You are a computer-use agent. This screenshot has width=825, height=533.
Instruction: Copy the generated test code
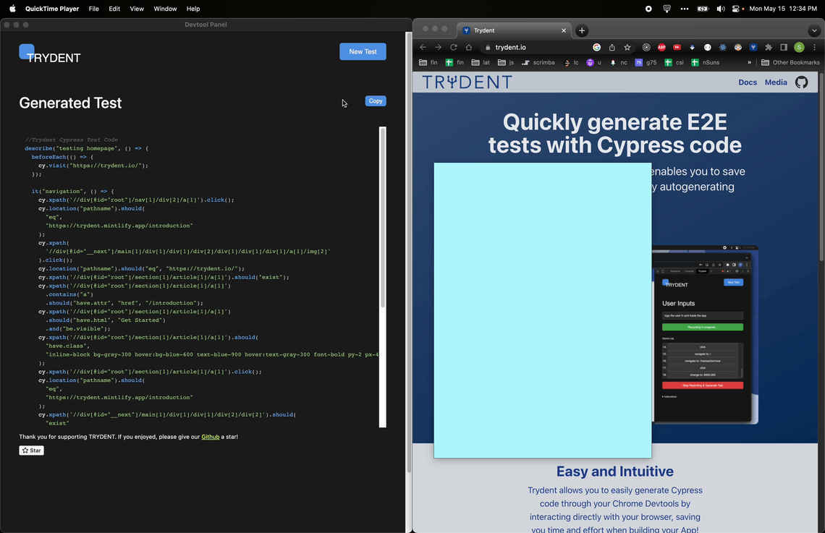[x=375, y=101]
